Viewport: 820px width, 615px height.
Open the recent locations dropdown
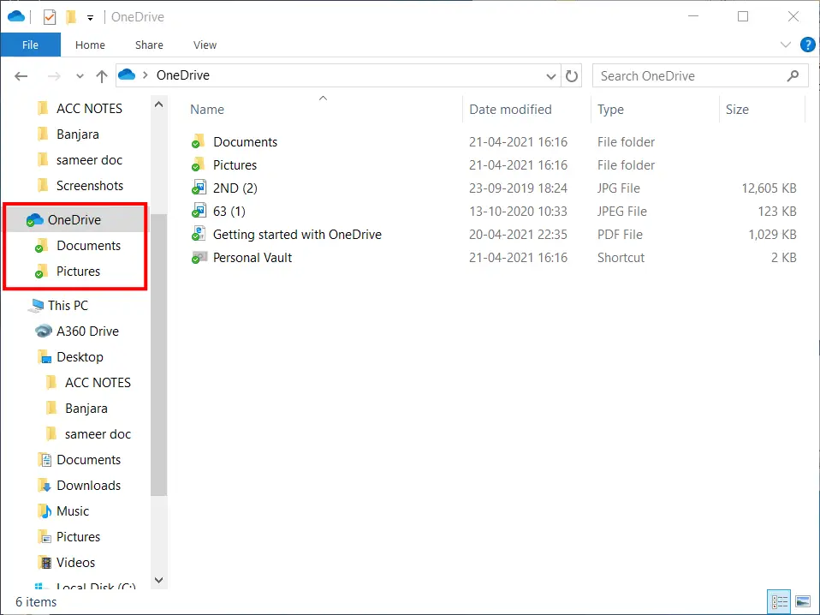pos(80,76)
